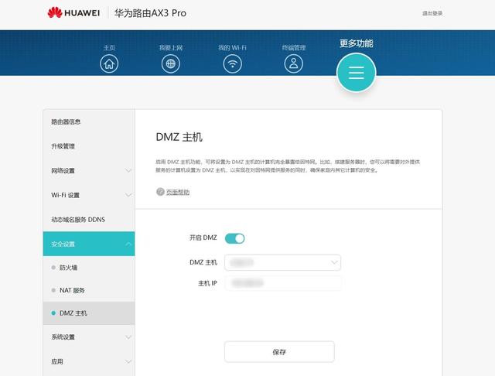The height and width of the screenshot is (376, 495).
Task: Open the Wi-Fi icon for 我的 Wi-Fi
Action: (x=232, y=63)
